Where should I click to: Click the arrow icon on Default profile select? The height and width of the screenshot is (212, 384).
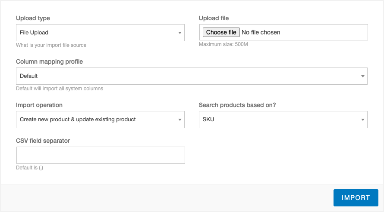[x=363, y=76]
